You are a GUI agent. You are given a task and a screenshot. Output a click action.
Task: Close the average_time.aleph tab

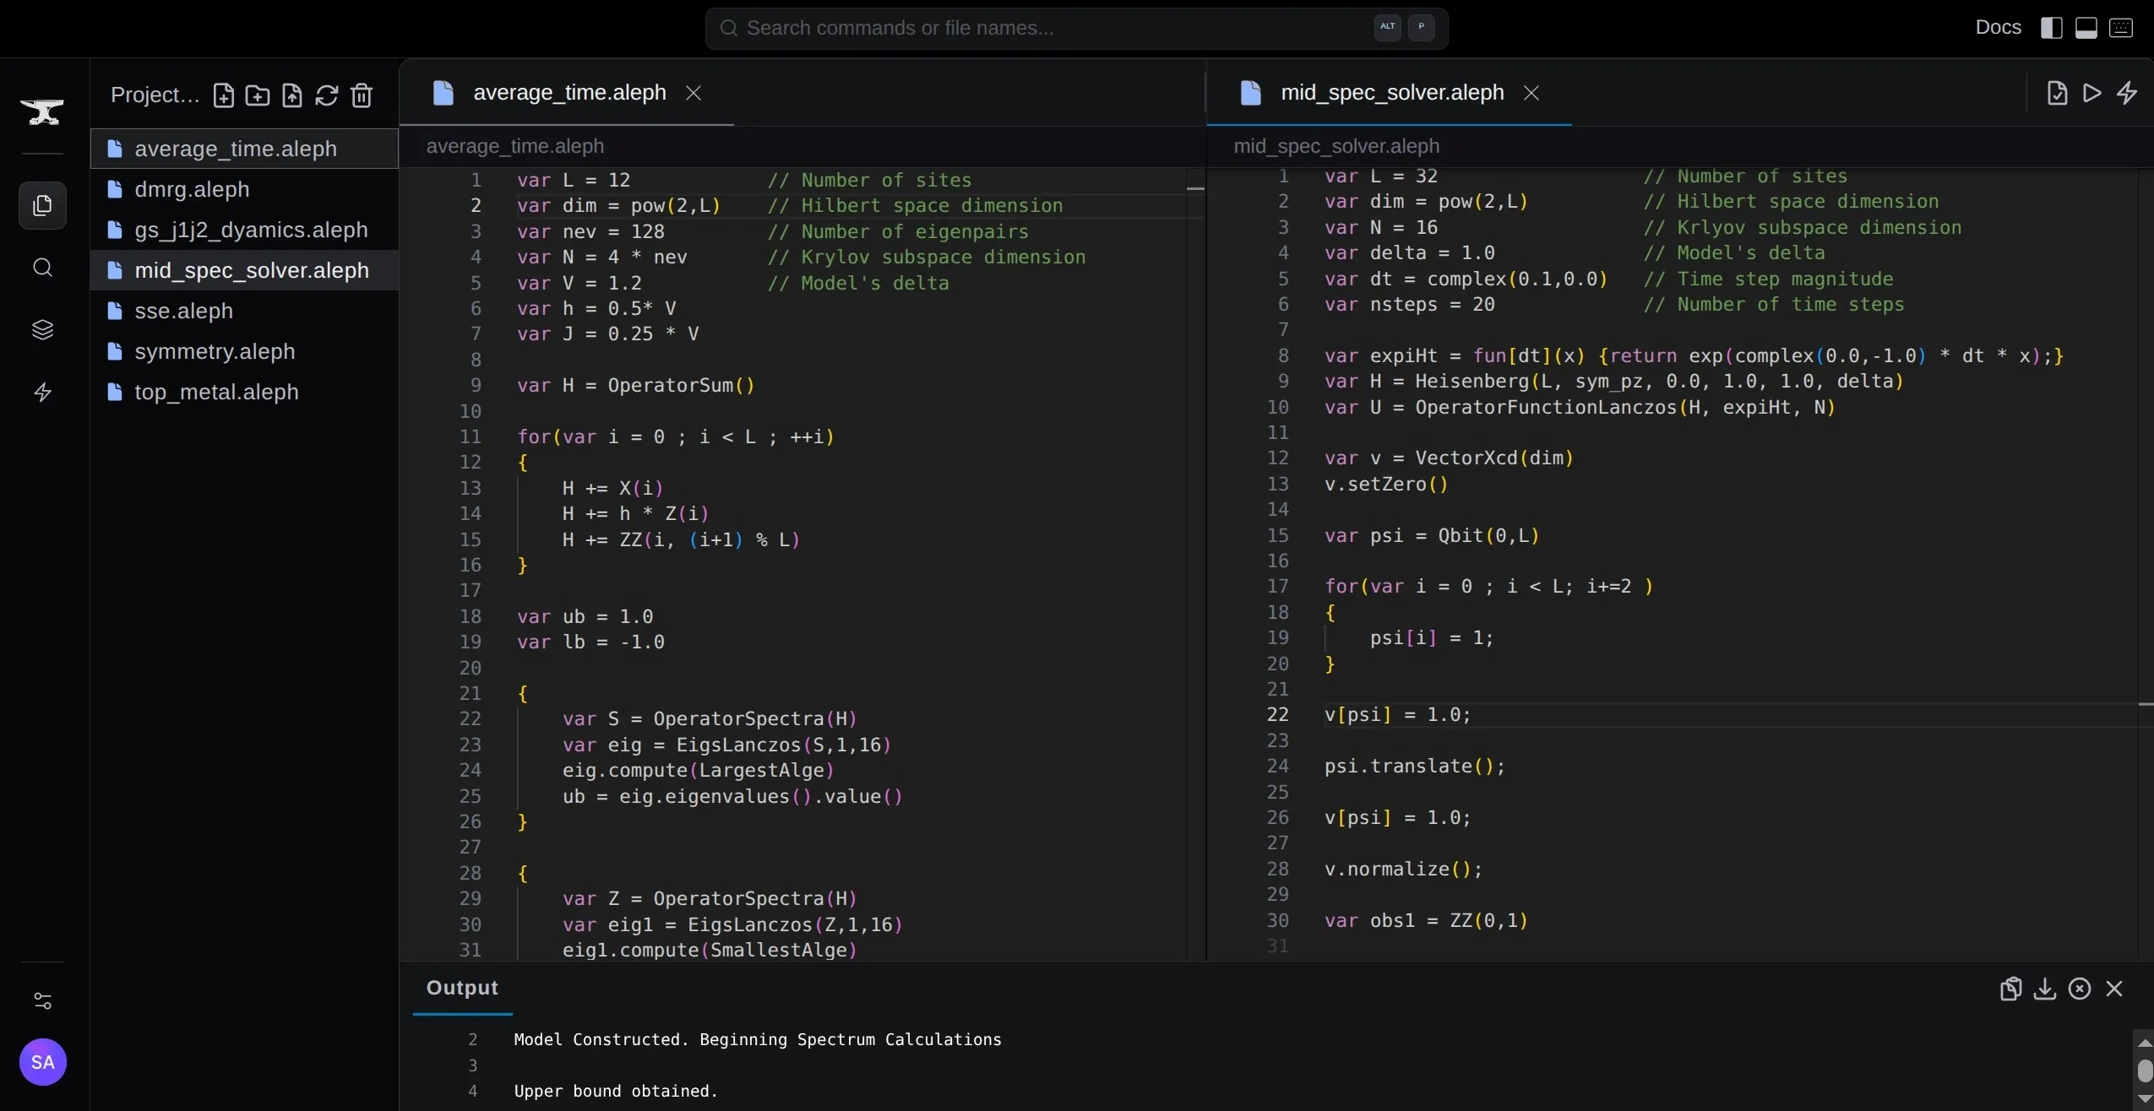tap(694, 93)
